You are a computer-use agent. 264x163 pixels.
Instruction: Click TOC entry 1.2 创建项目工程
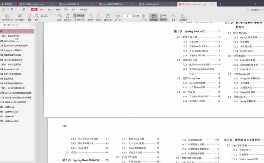click(198, 60)
